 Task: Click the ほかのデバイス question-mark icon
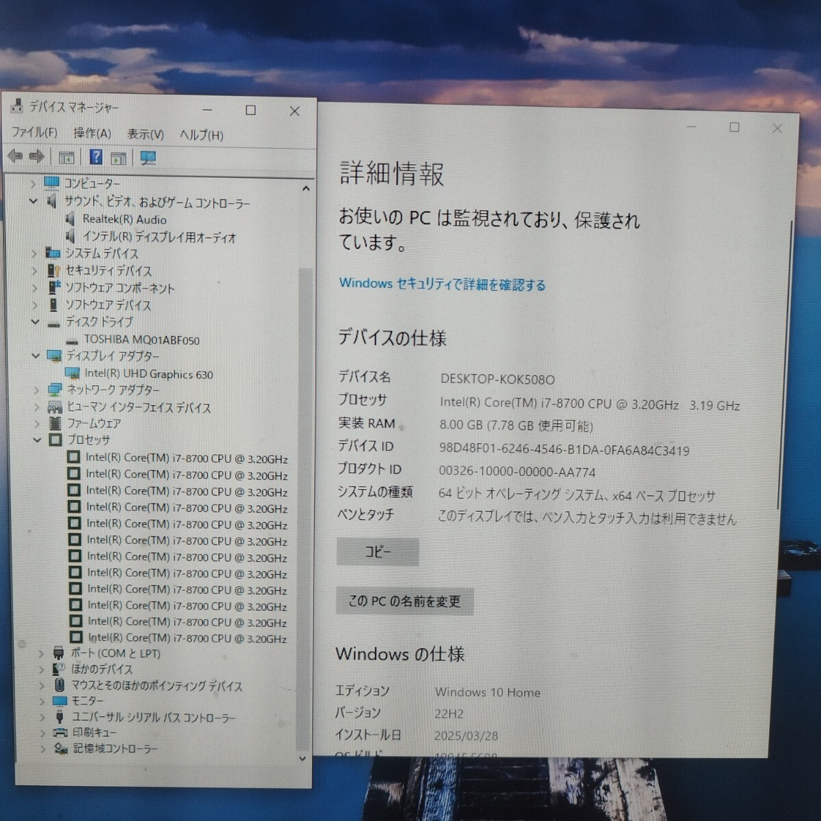(x=60, y=669)
